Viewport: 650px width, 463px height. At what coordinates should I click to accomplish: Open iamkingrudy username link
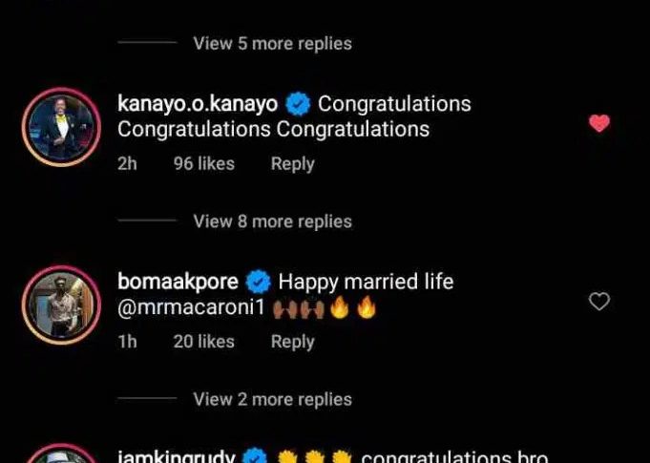click(177, 456)
